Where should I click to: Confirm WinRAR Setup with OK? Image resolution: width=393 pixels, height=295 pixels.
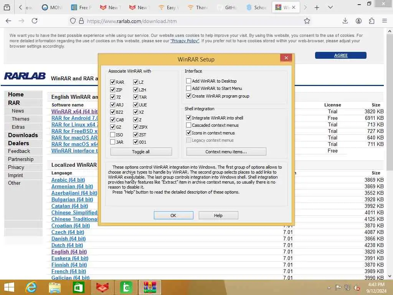click(x=173, y=215)
